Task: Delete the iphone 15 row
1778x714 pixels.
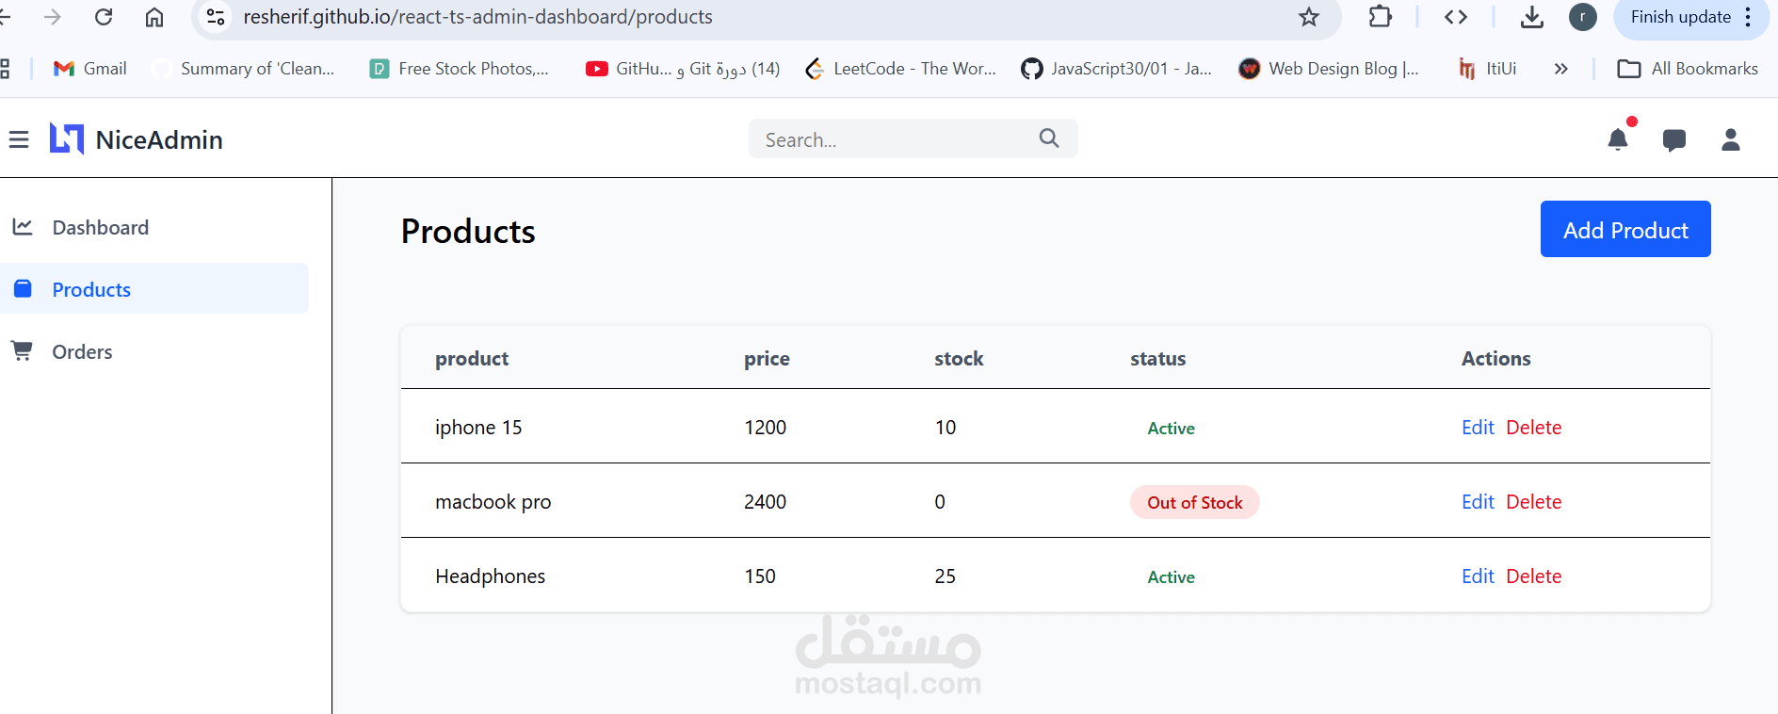Action: coord(1533,428)
